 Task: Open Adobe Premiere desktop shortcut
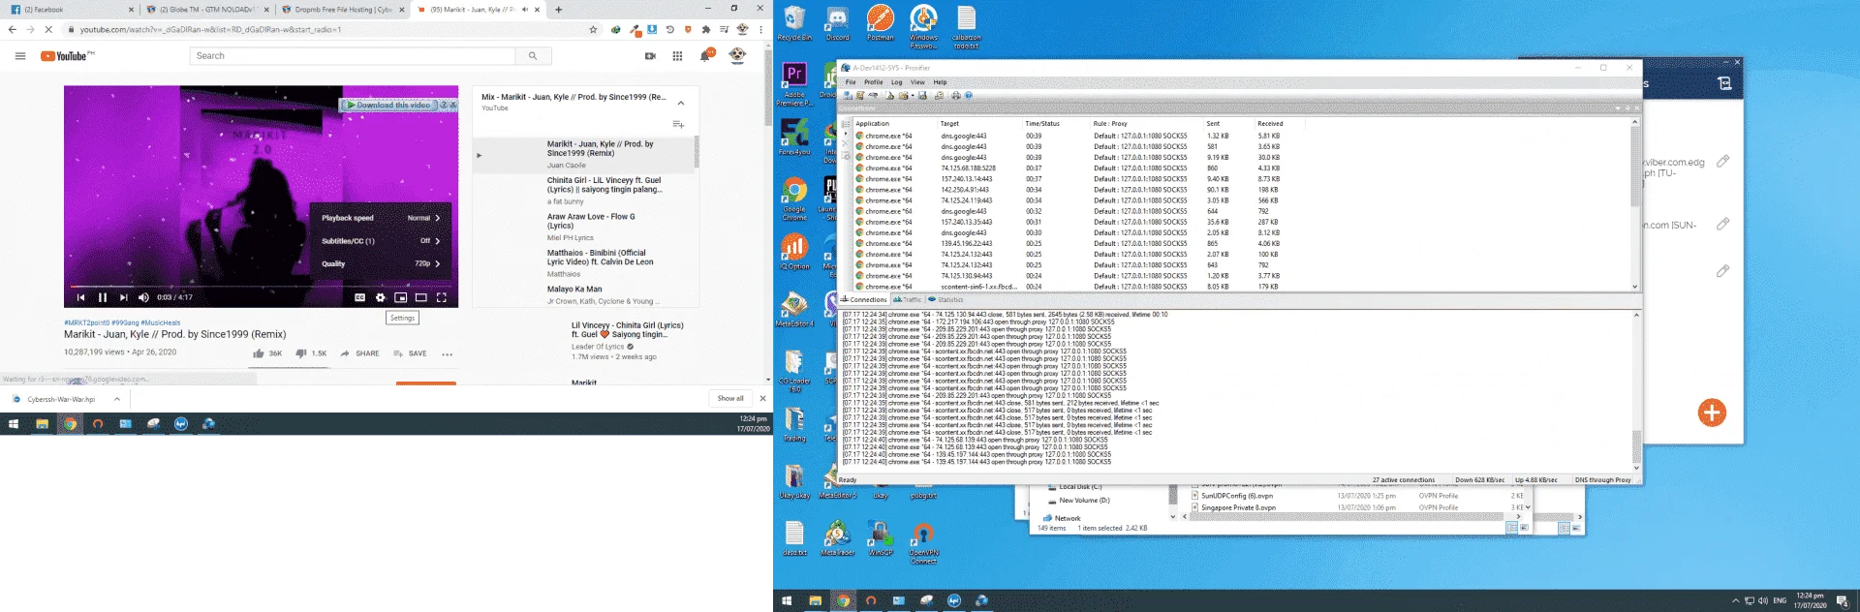(x=794, y=83)
